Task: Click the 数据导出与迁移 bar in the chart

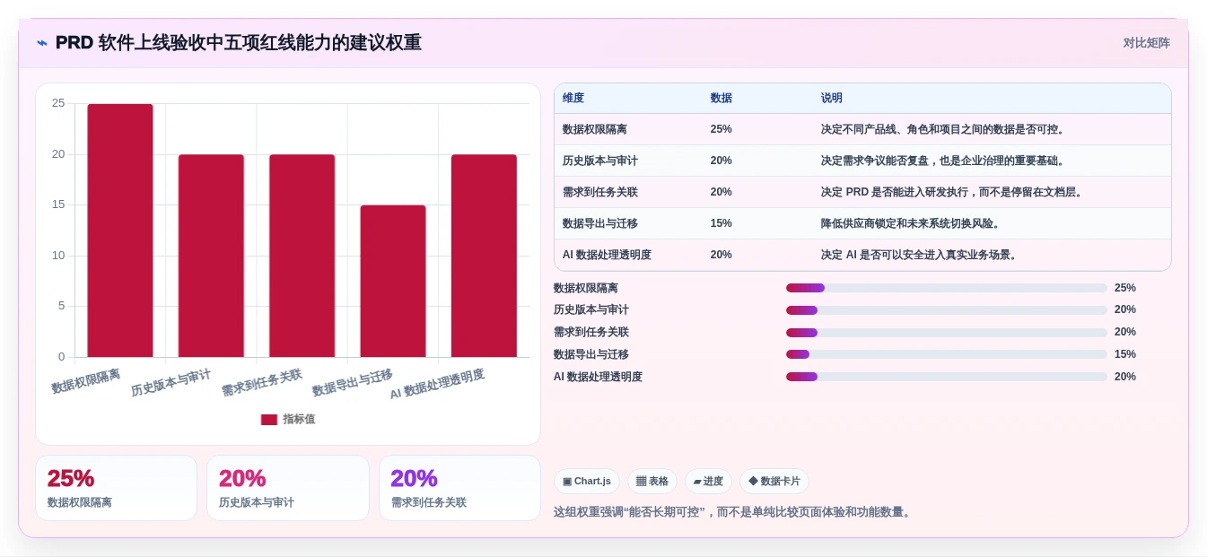Action: click(393, 282)
